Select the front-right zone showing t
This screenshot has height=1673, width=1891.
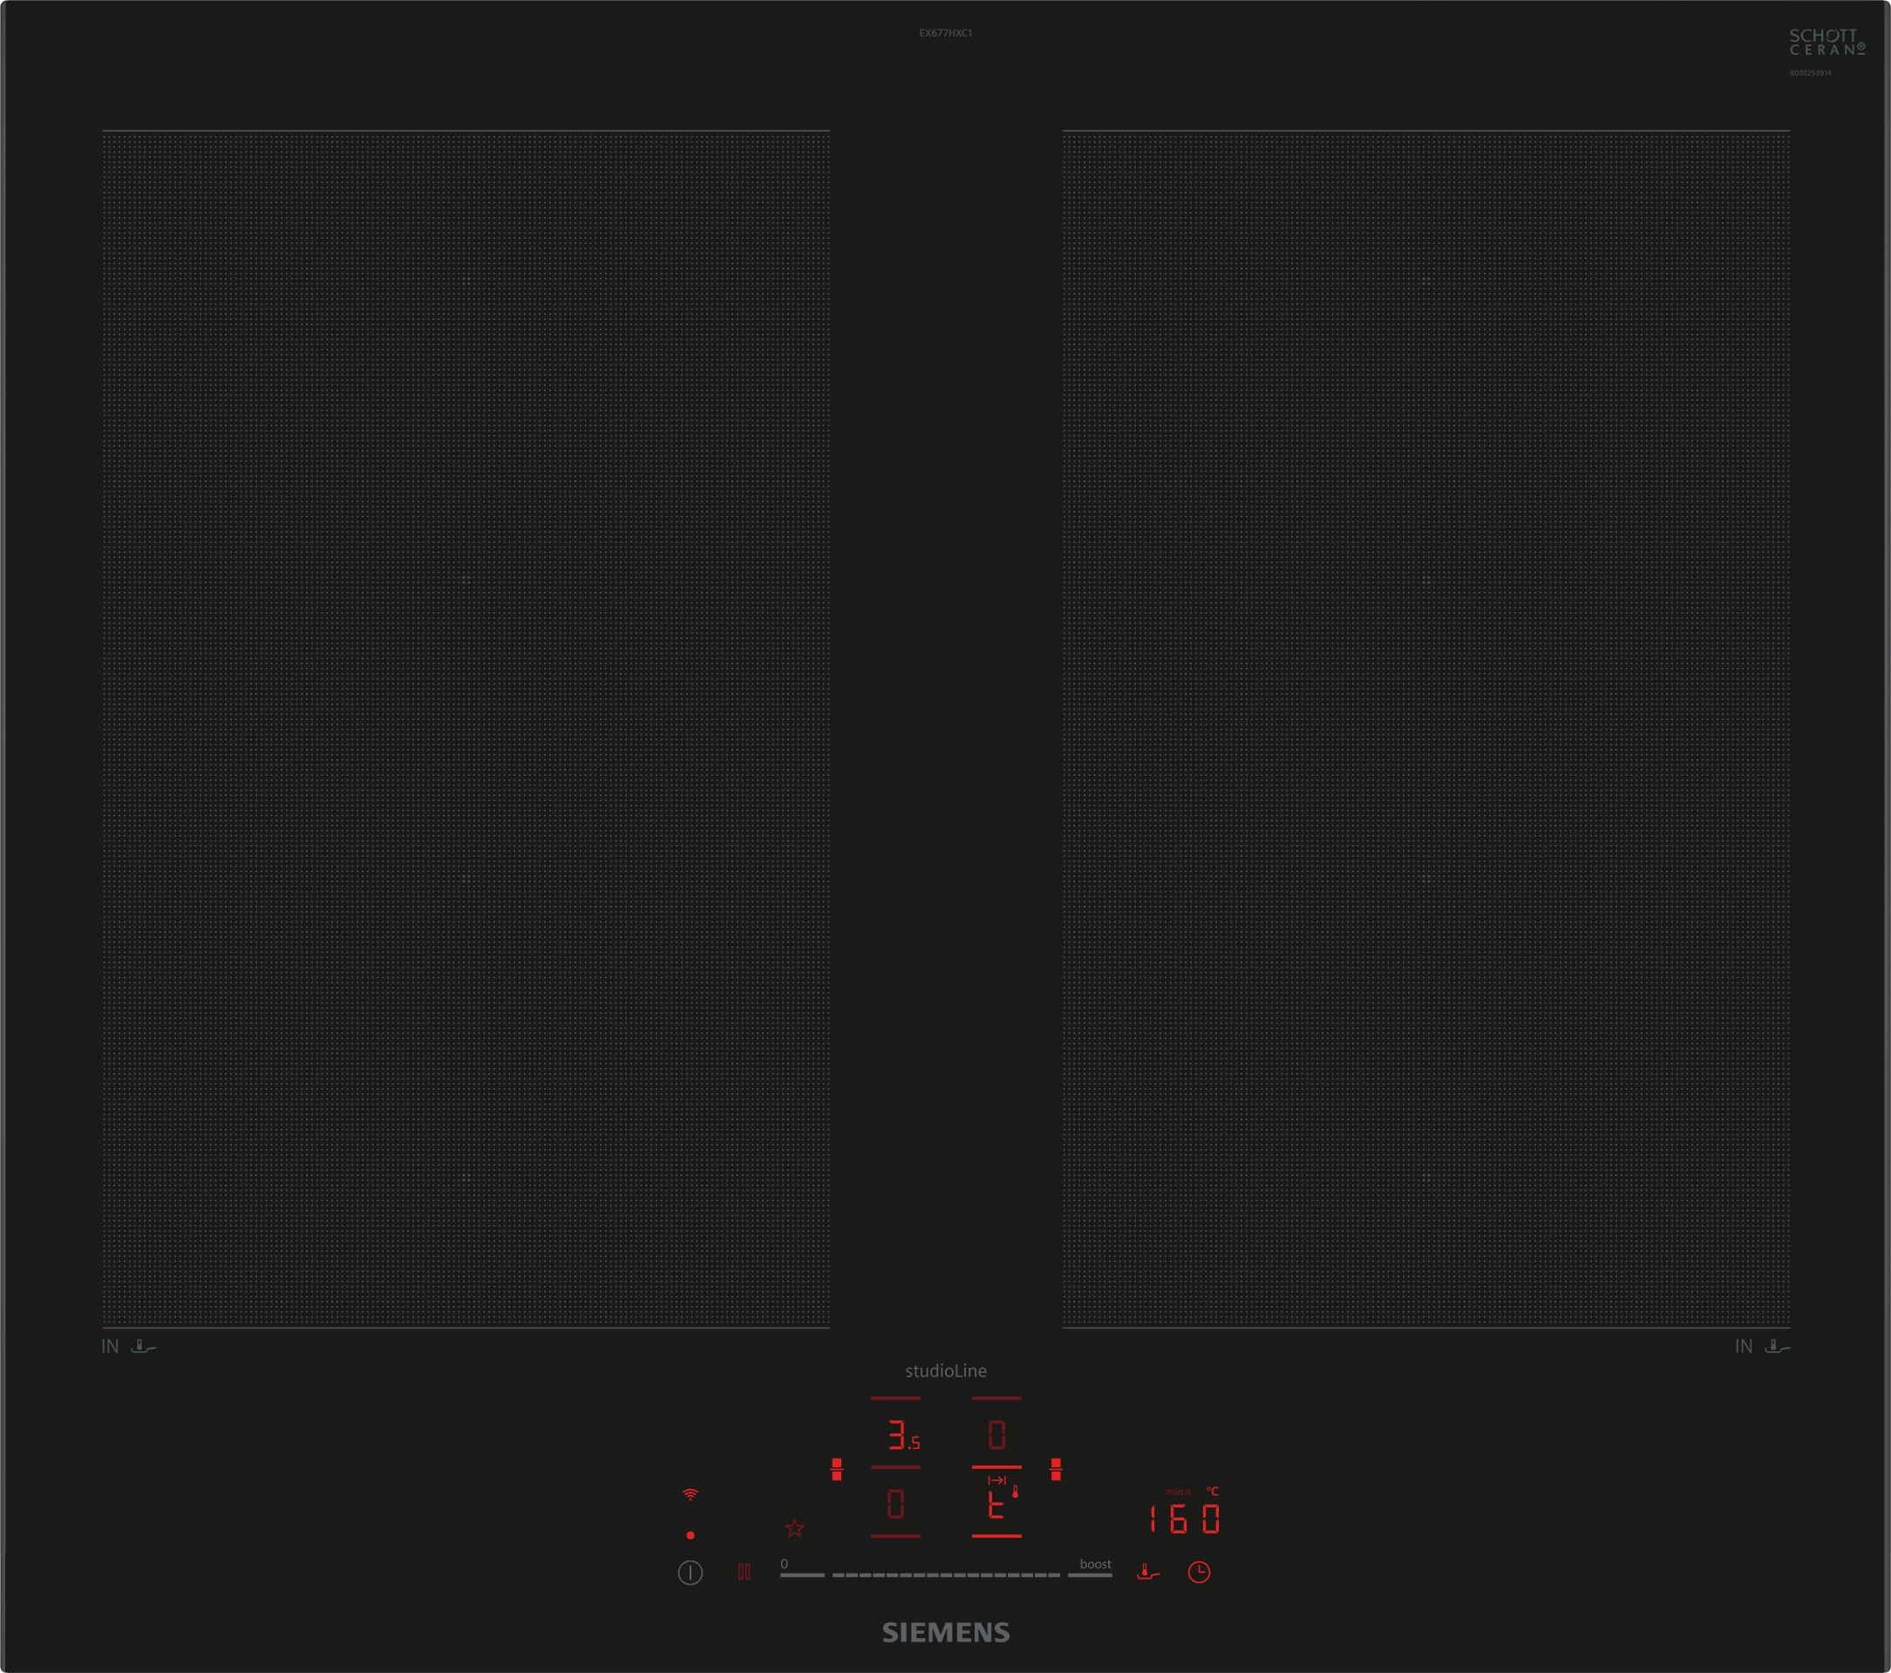(997, 1503)
